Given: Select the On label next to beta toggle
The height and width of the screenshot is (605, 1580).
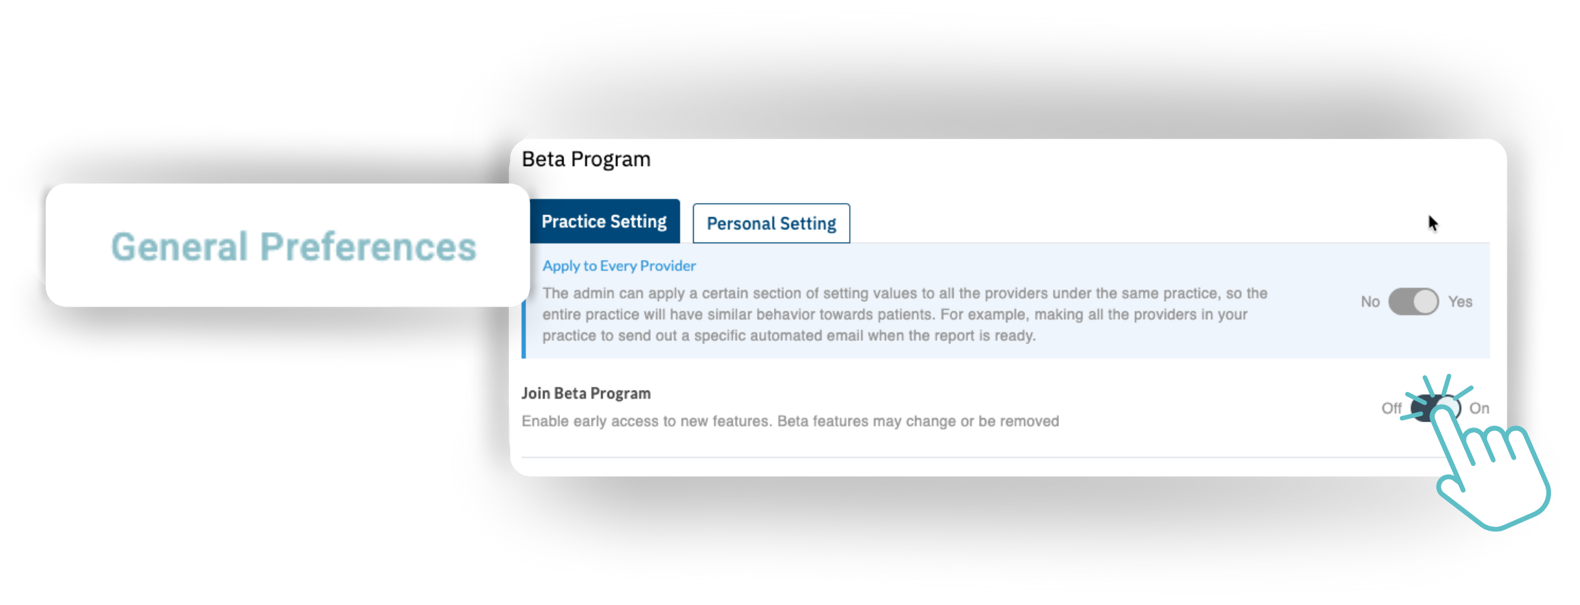Looking at the screenshot, I should coord(1479,408).
